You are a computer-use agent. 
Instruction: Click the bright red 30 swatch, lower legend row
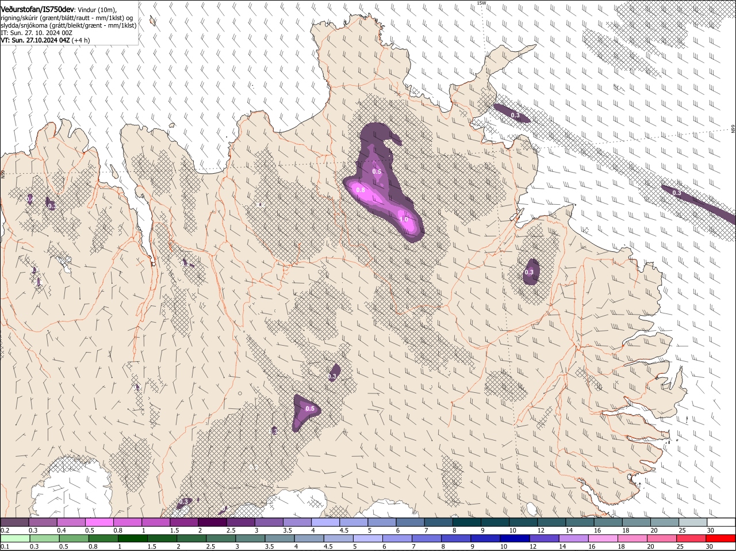720,538
